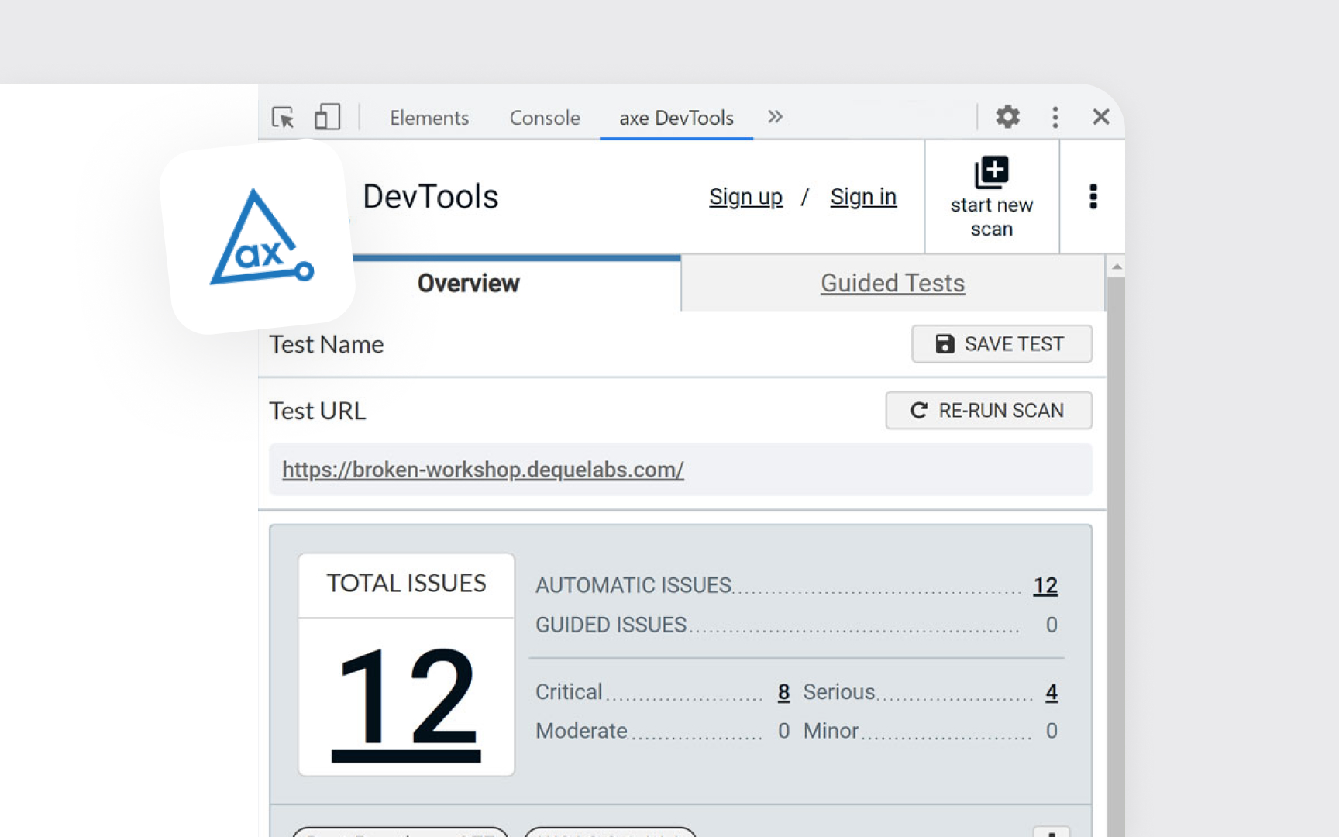
Task: Click the save icon inside SAVE TEST button
Action: point(945,343)
